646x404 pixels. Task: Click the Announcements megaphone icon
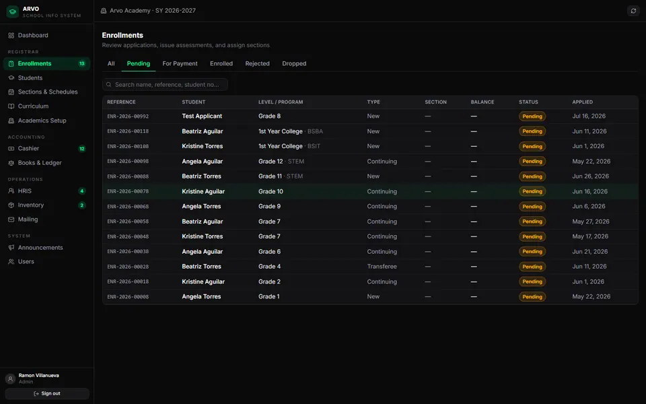11,247
